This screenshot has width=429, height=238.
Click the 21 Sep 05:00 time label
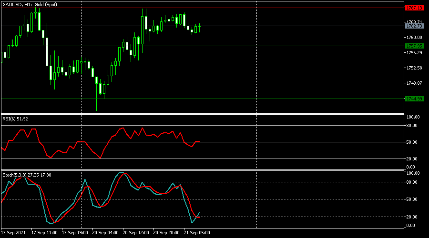tap(197, 233)
